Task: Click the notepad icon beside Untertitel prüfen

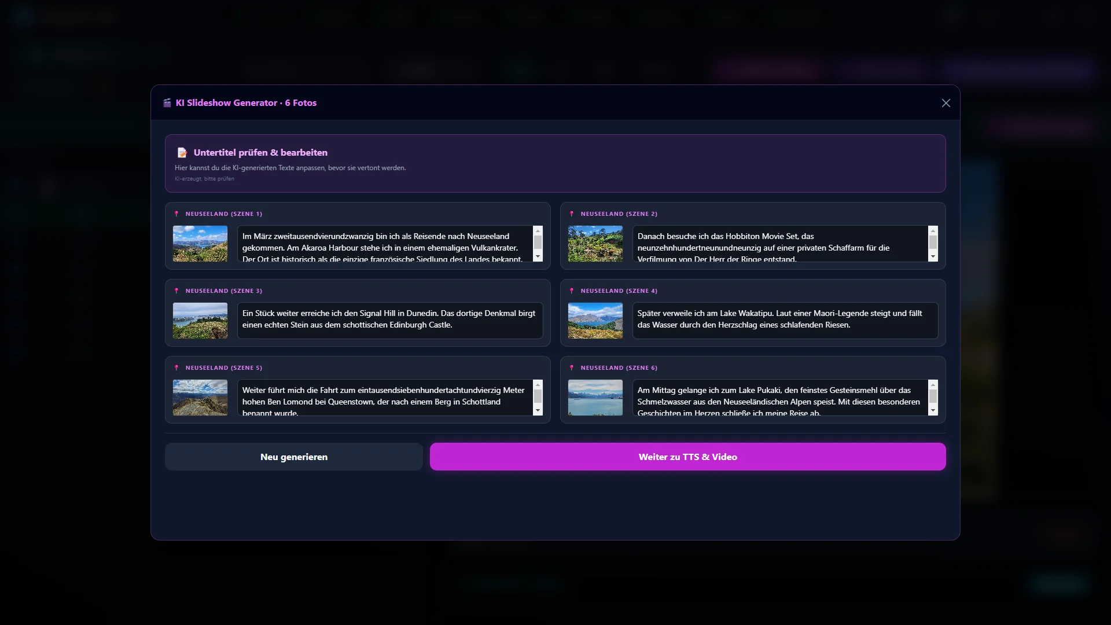Action: [x=182, y=153]
